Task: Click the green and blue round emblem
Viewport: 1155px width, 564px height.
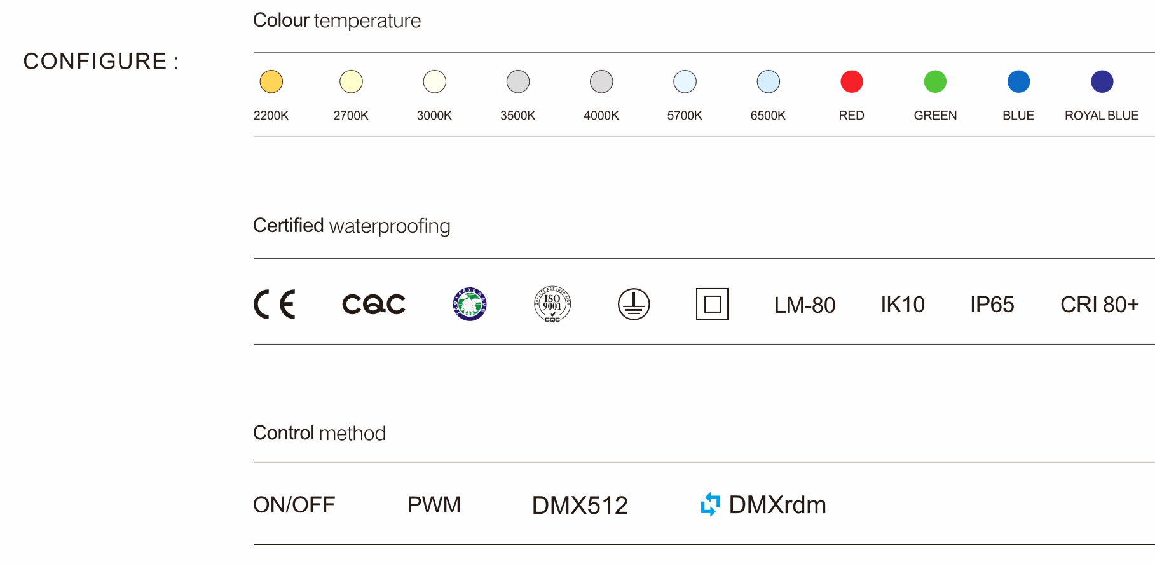Action: pos(470,304)
